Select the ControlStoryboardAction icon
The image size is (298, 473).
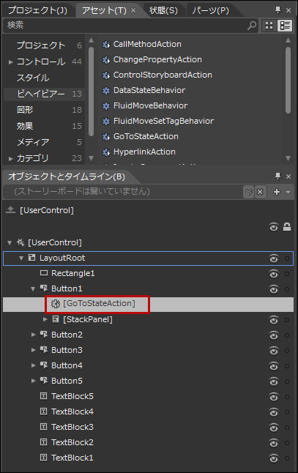[106, 75]
